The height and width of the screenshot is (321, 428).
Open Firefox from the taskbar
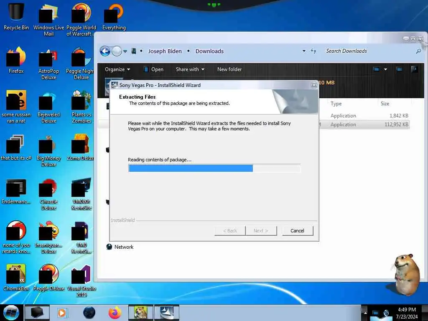coord(115,313)
